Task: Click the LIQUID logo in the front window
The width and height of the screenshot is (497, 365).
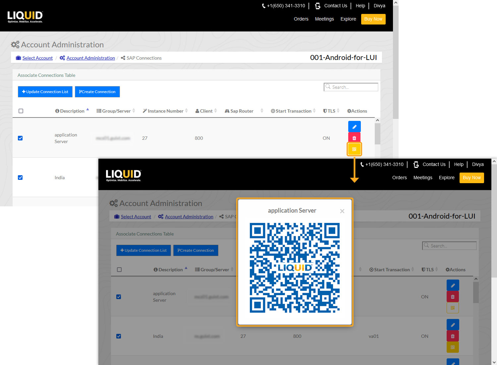Action: (x=124, y=175)
